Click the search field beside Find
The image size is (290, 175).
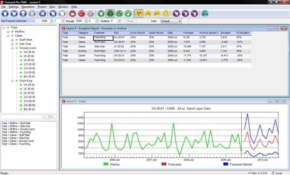[21, 116]
